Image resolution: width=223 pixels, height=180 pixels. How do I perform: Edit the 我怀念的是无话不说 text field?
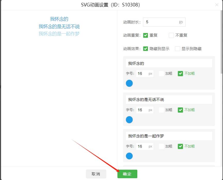pos(169,100)
